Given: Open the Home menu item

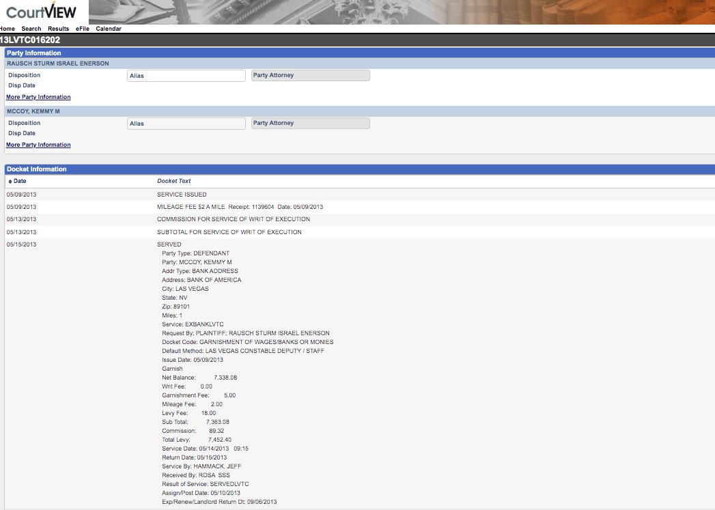Looking at the screenshot, I should click(8, 29).
